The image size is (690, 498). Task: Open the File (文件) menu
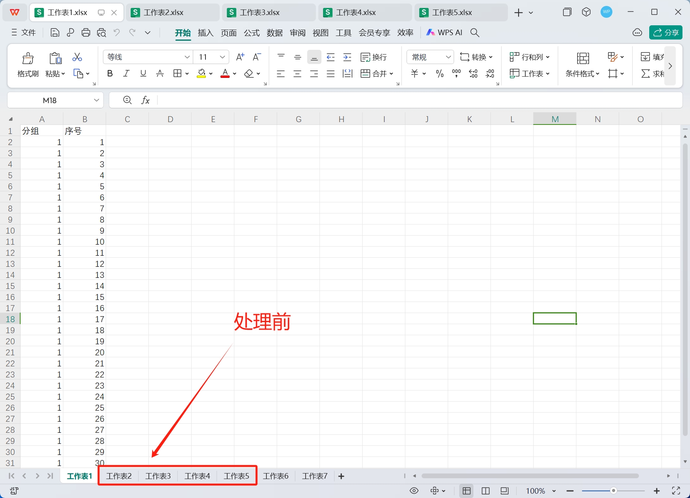point(24,33)
